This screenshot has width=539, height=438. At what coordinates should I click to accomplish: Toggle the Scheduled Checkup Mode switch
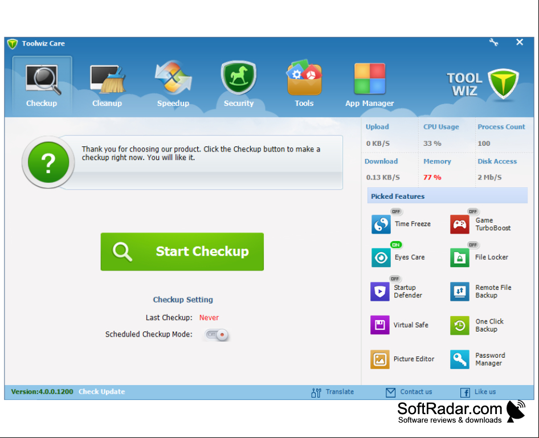[216, 334]
